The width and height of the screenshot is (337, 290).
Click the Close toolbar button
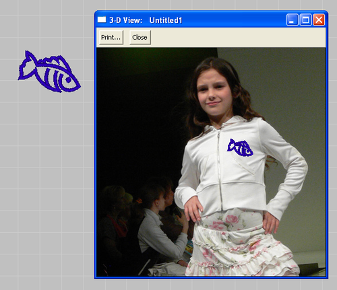(140, 38)
